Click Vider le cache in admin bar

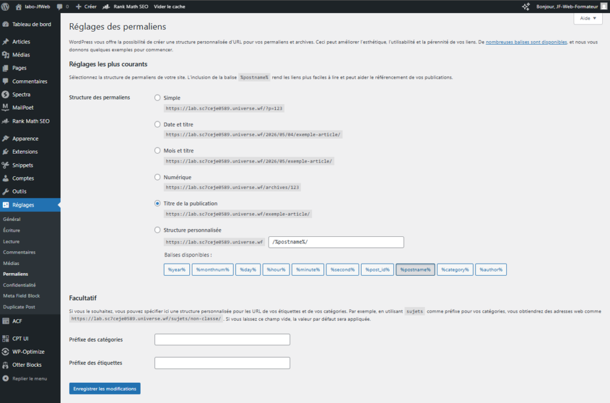point(169,7)
